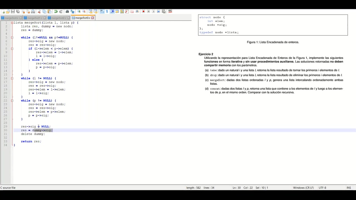
Task: Click the ABC spell check icon
Action: 170,11
